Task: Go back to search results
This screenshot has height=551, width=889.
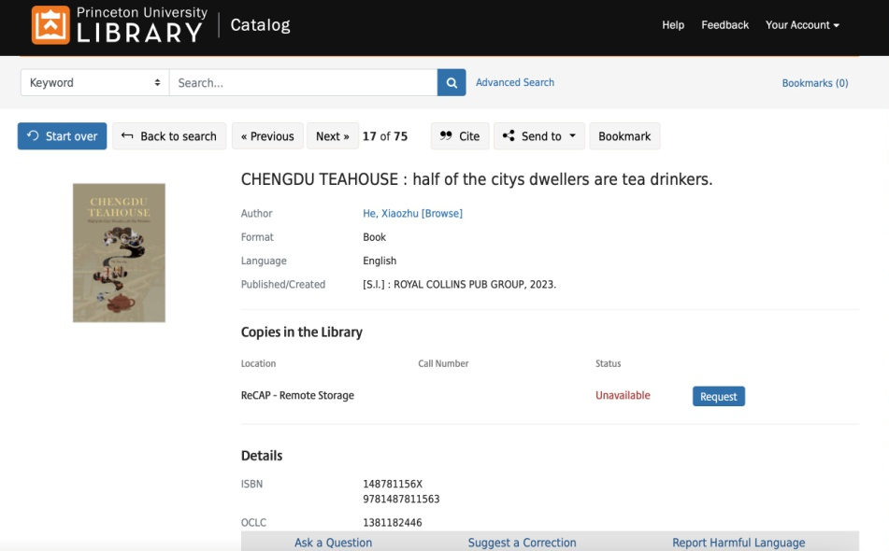Action: tap(169, 136)
